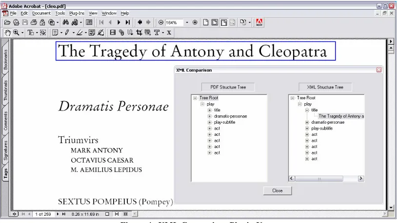The width and height of the screenshot is (398, 223).
Task: Open the Plug-Ins menu
Action: pyautogui.click(x=77, y=13)
